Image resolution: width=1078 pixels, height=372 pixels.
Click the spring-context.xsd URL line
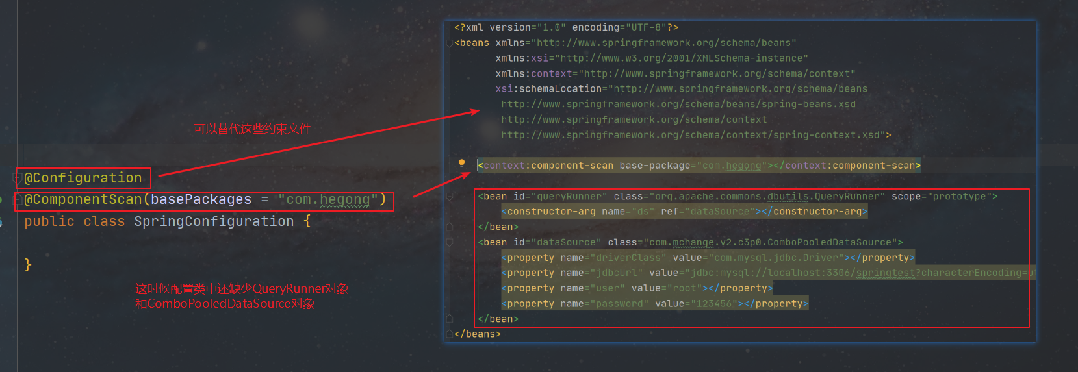pos(696,135)
